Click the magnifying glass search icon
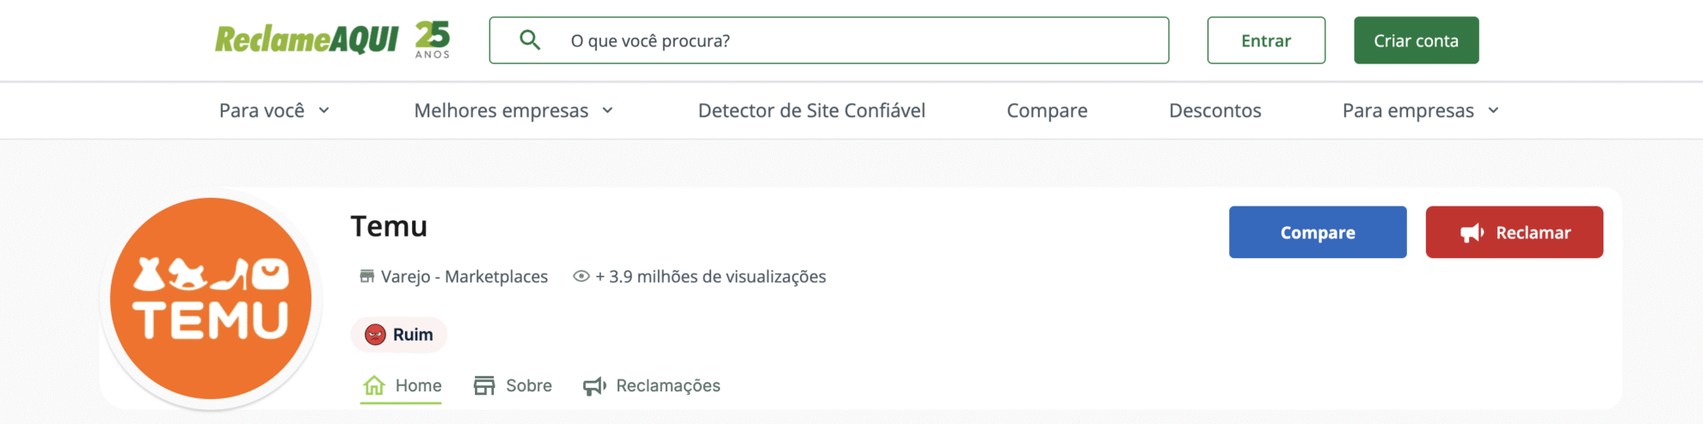 coord(530,40)
